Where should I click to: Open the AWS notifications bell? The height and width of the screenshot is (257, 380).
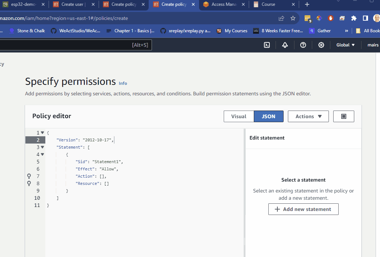coord(285,45)
